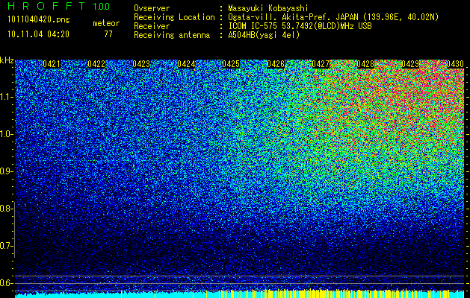Click the 0428 time marker
The image size is (470, 298).
coord(365,64)
